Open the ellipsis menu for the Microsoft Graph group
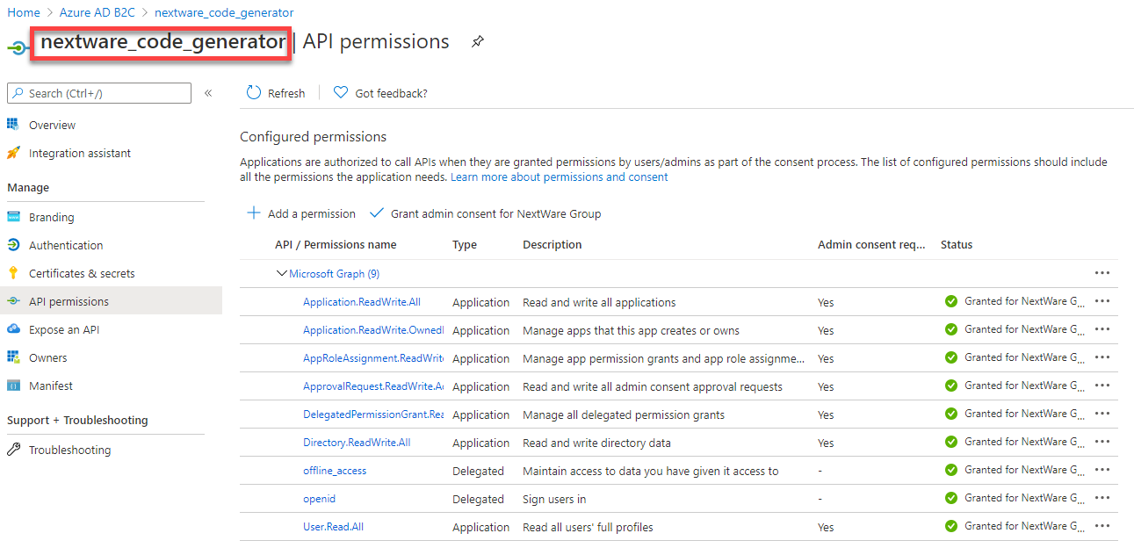The height and width of the screenshot is (555, 1134). click(x=1102, y=273)
